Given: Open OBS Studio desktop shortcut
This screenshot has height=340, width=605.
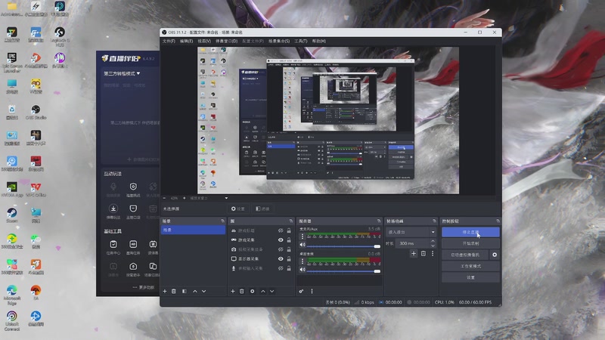Looking at the screenshot, I should click(x=36, y=112).
